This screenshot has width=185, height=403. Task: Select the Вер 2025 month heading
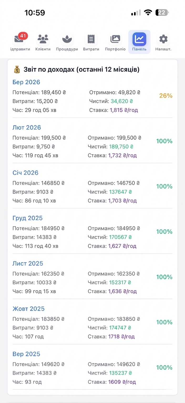tap(26, 354)
